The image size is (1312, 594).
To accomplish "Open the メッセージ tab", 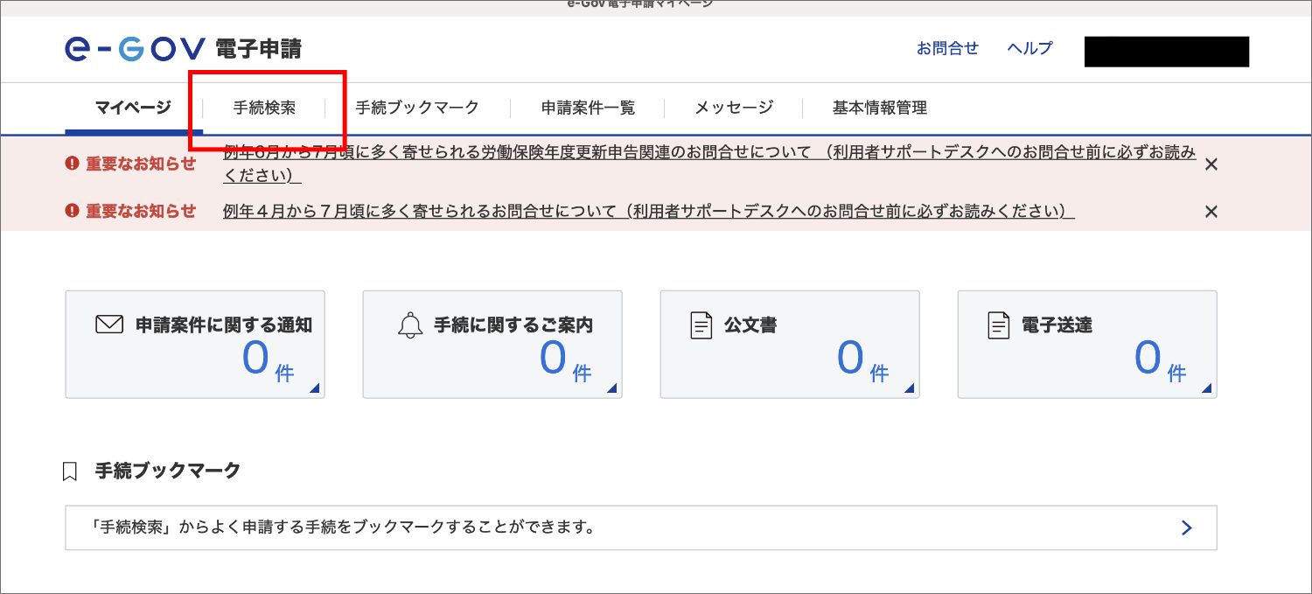I will pyautogui.click(x=734, y=108).
